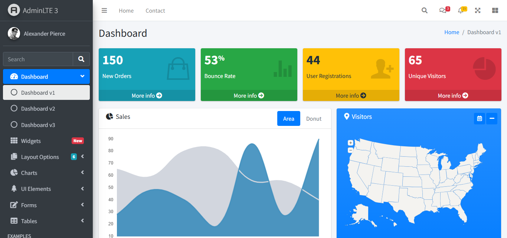Click the sidebar Search input field

[38, 59]
